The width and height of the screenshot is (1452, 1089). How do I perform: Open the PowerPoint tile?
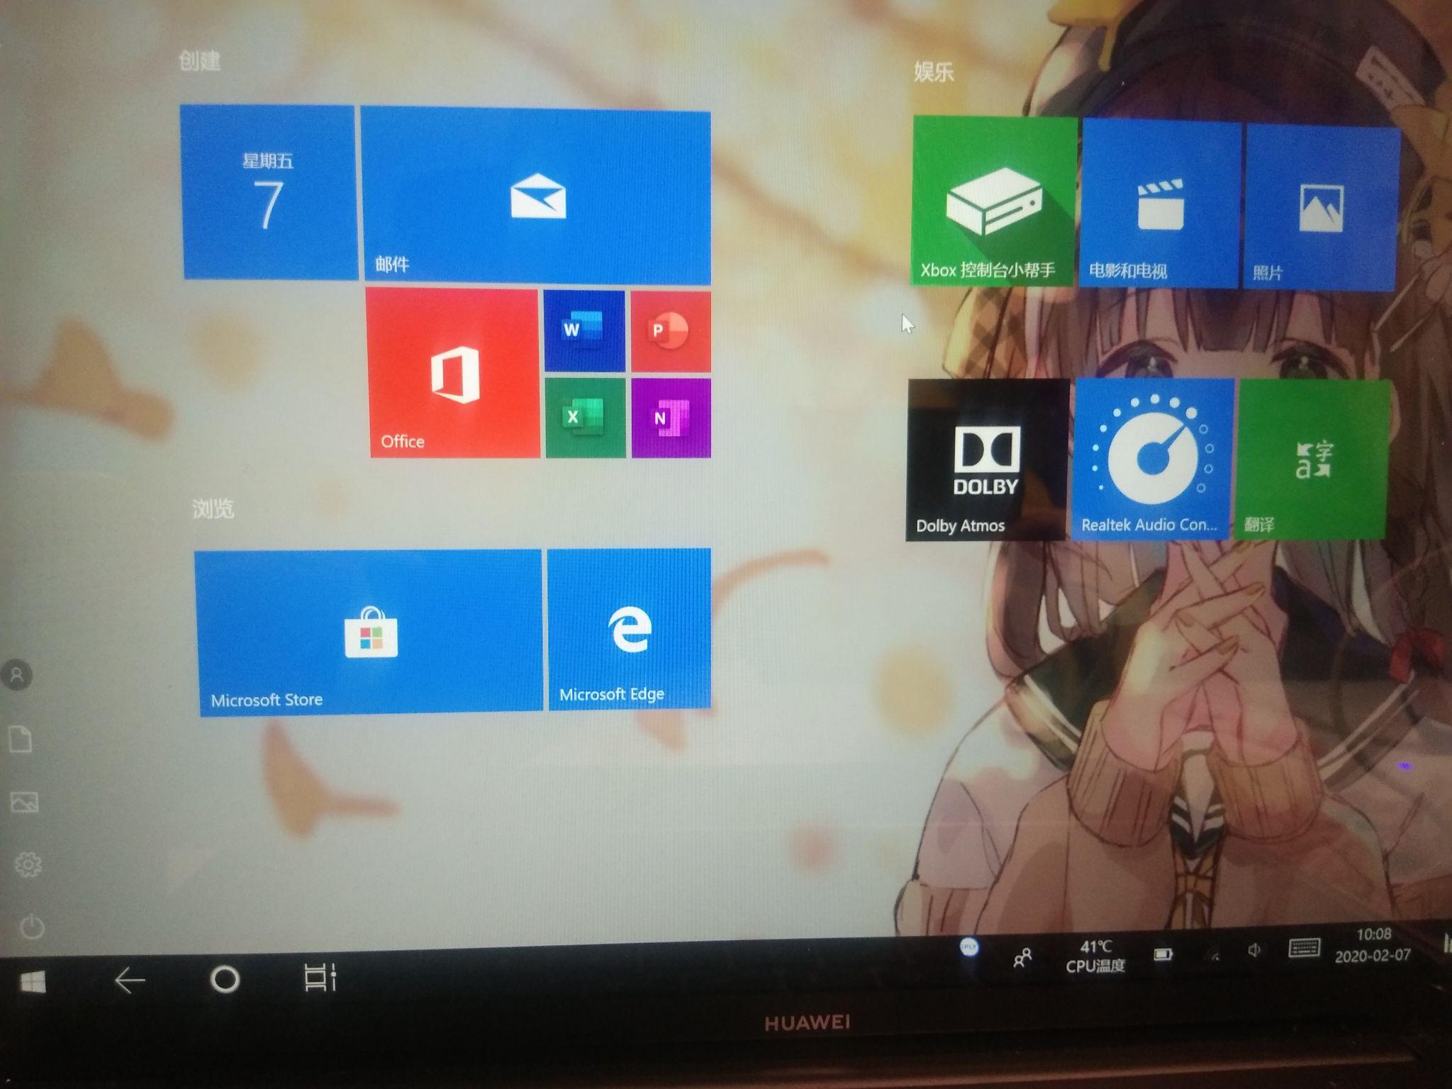[x=671, y=332]
